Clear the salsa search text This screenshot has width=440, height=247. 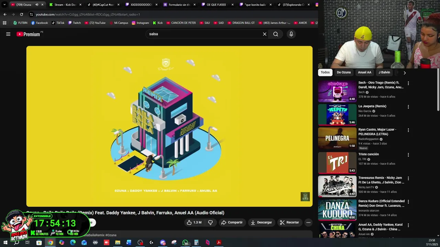coord(265,34)
